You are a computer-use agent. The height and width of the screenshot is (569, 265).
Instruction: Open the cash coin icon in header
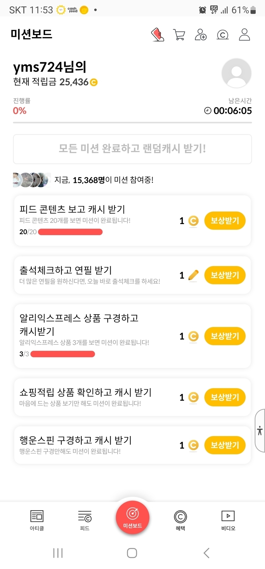pos(223,35)
